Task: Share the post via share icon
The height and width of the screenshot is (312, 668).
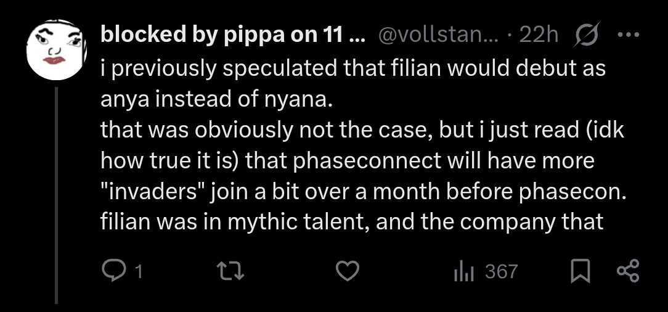Action: [x=629, y=271]
